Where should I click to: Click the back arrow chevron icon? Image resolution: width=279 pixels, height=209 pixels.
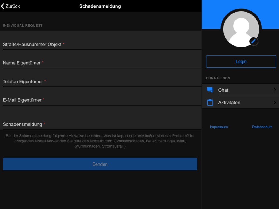click(3, 6)
